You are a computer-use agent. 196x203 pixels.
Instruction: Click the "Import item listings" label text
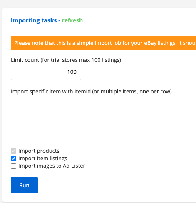42,158
